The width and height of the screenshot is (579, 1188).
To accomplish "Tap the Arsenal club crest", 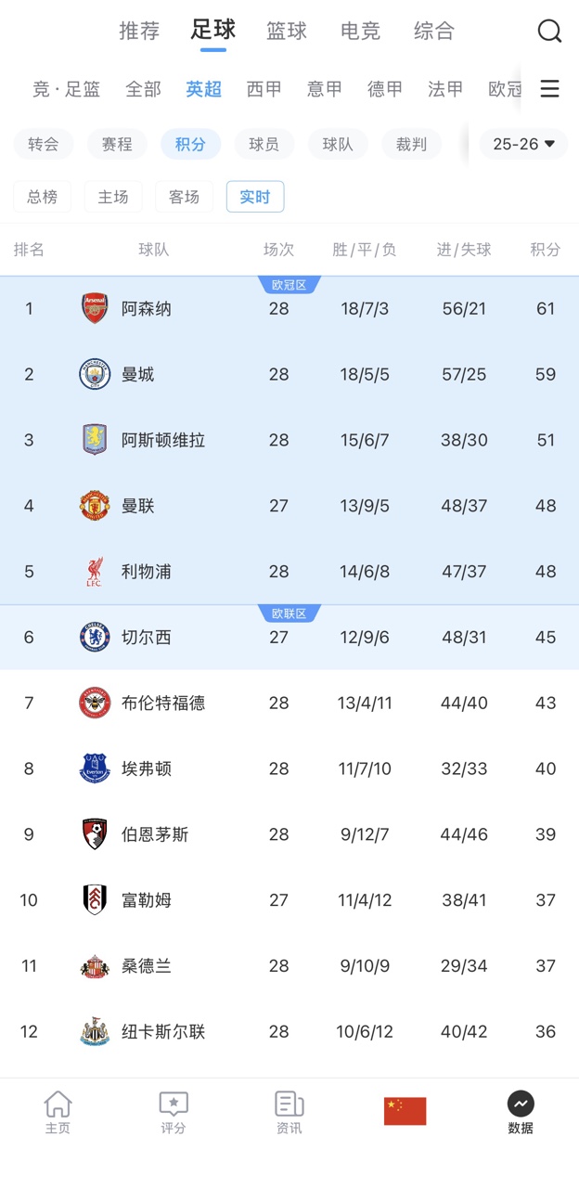I will tap(95, 308).
